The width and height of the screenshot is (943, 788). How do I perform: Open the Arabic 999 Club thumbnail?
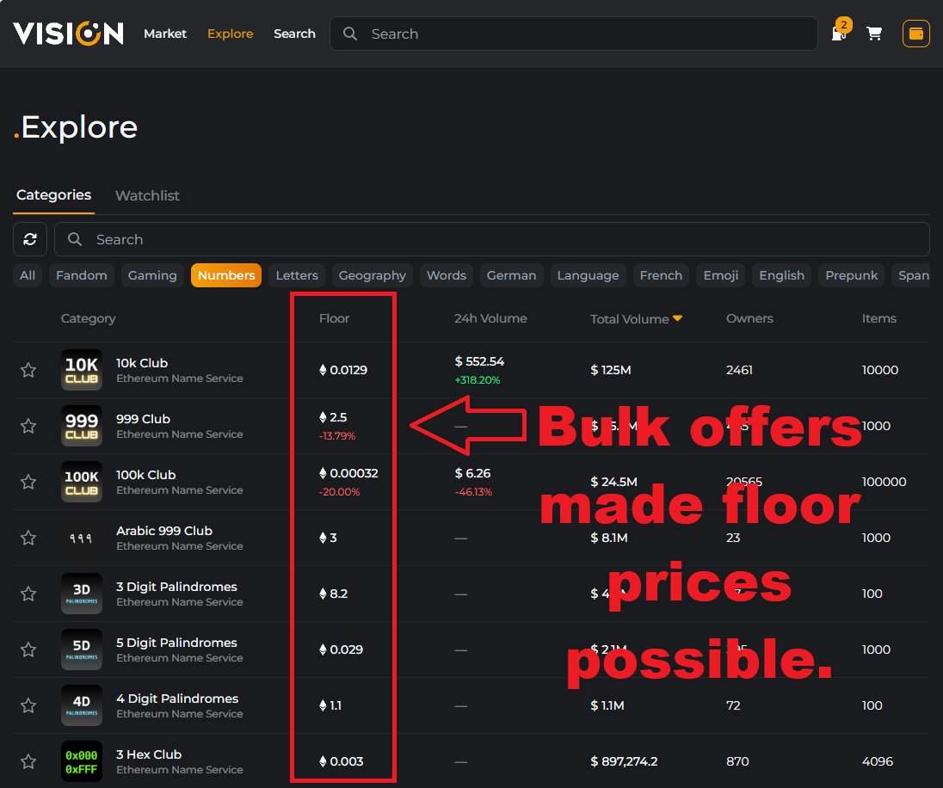click(82, 538)
